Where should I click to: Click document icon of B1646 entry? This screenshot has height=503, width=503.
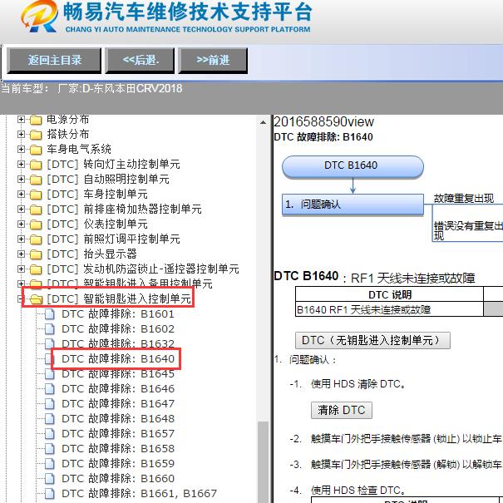[x=49, y=389]
